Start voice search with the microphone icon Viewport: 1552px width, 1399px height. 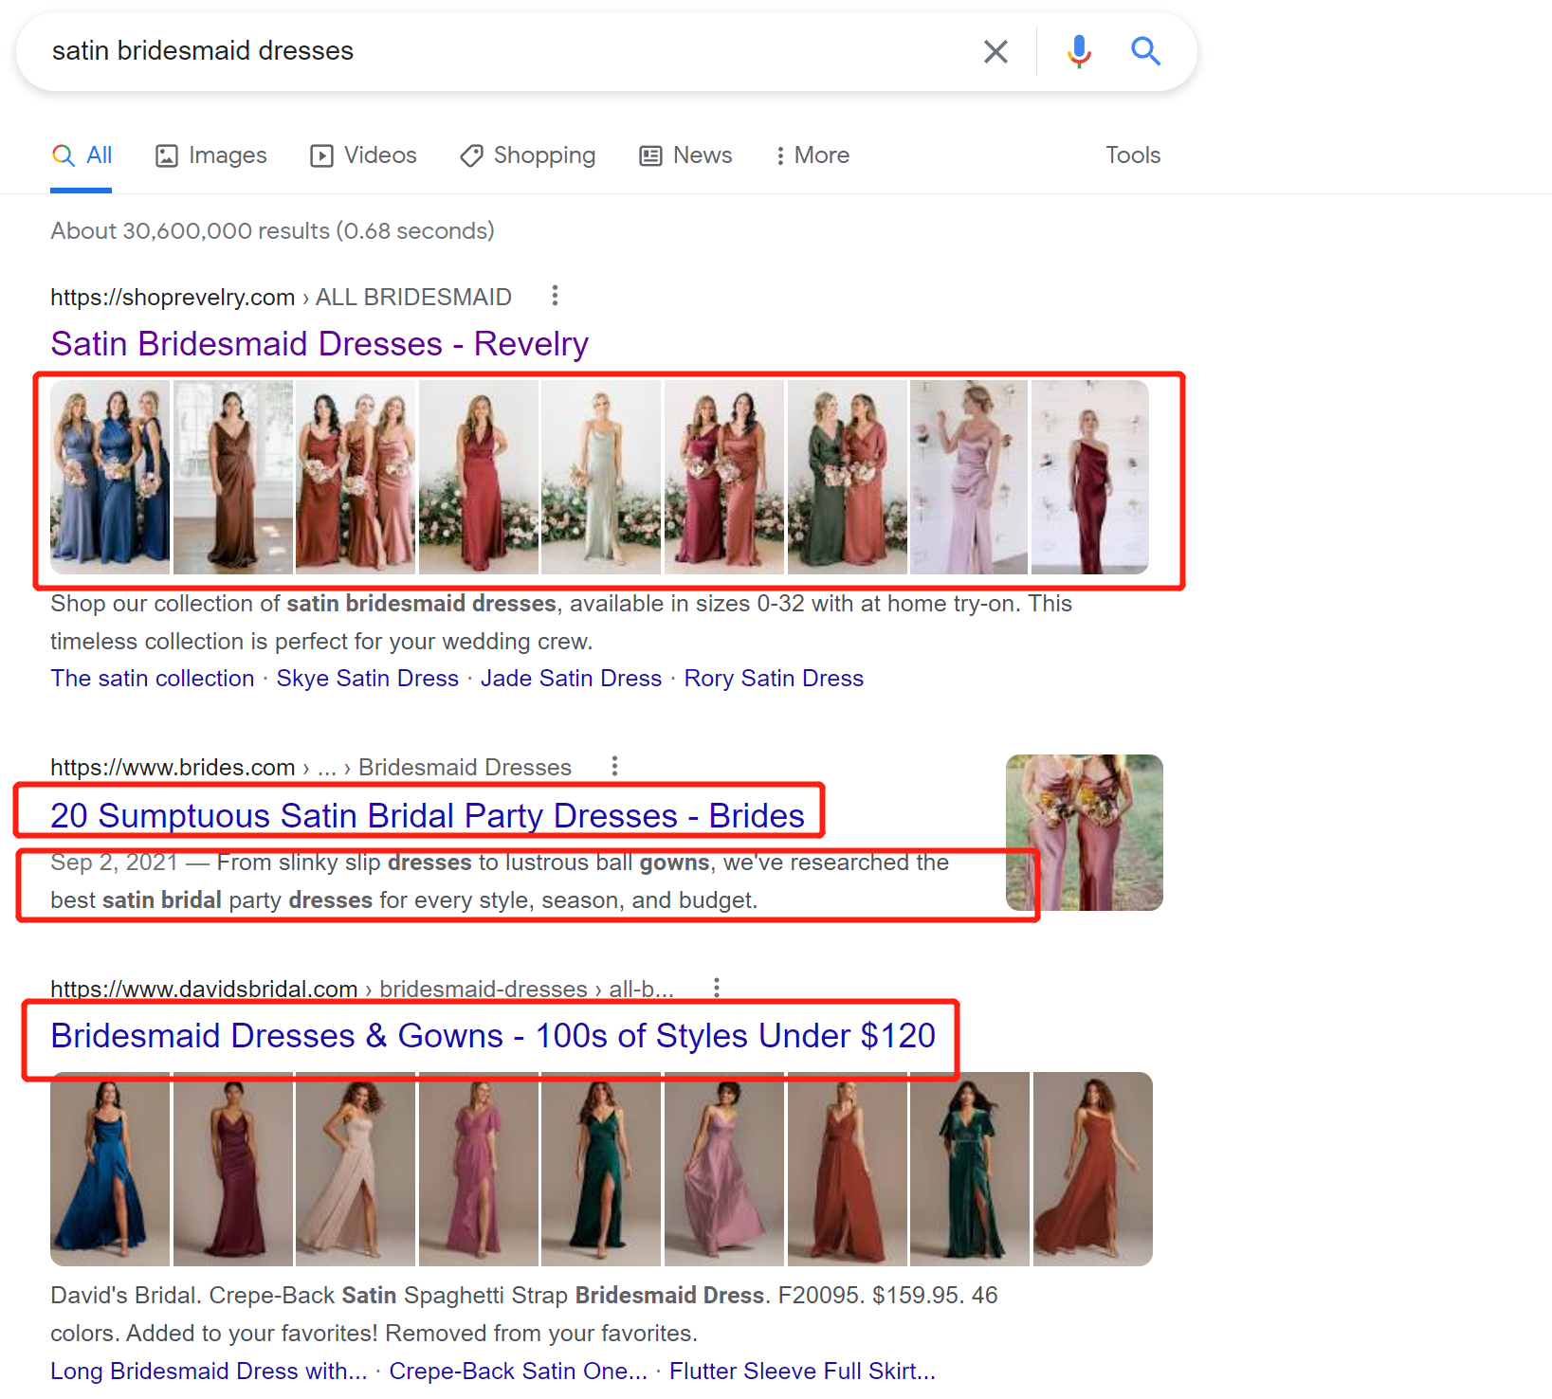[1079, 51]
